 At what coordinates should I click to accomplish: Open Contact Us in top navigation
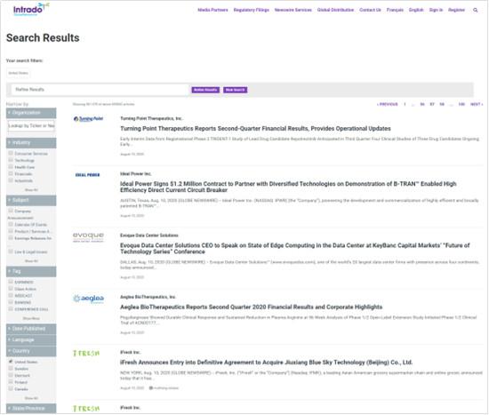pyautogui.click(x=370, y=10)
